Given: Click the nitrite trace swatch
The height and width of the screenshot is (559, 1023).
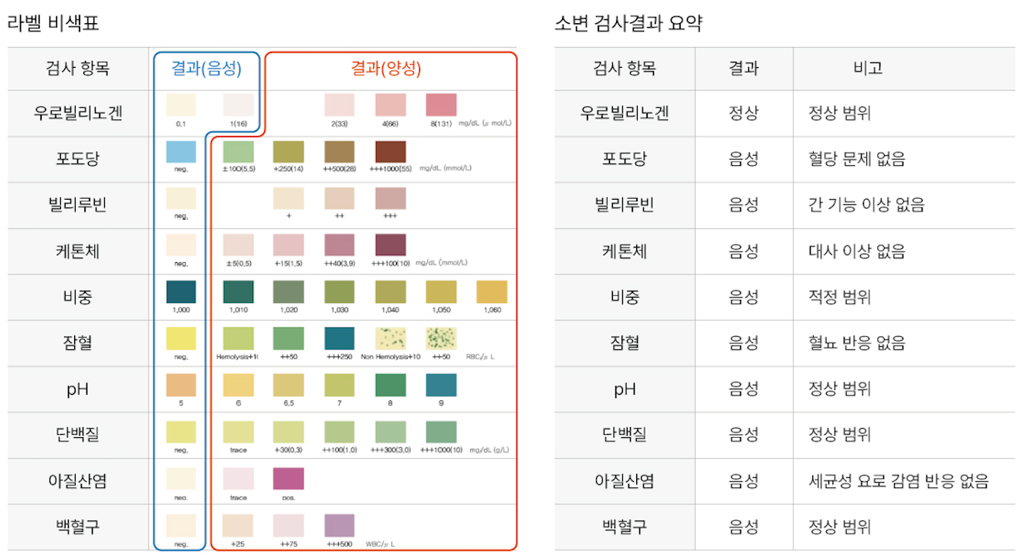Looking at the screenshot, I should (x=238, y=479).
